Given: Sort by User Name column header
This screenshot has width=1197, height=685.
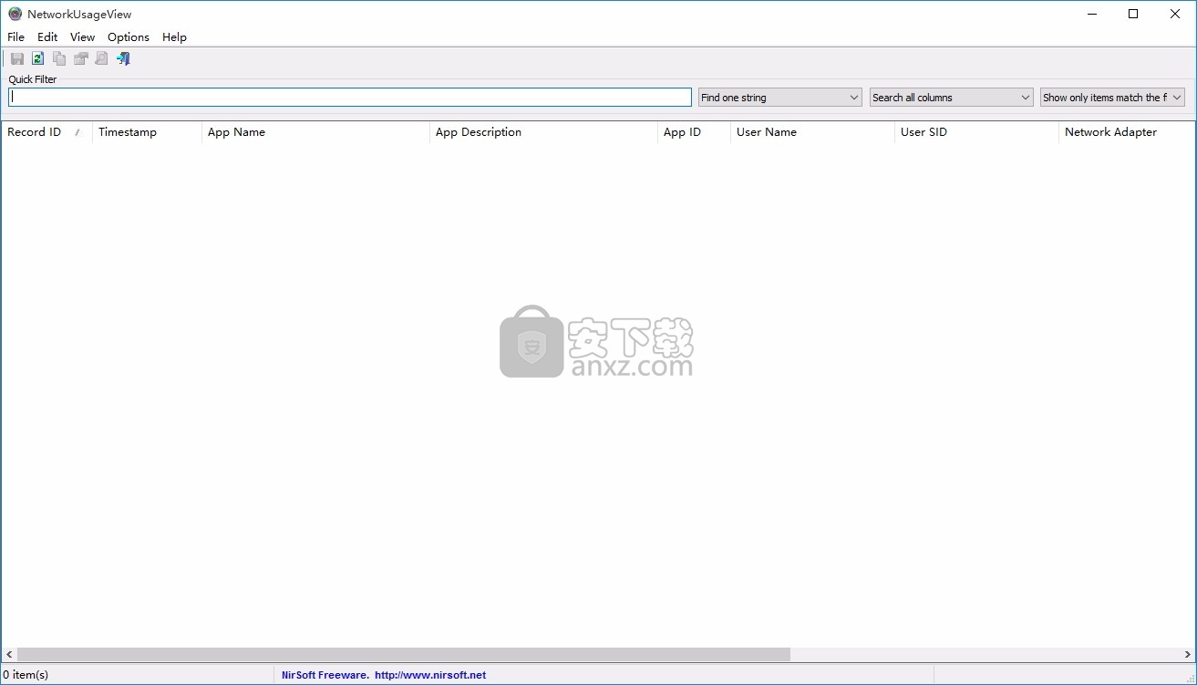Looking at the screenshot, I should pos(812,132).
